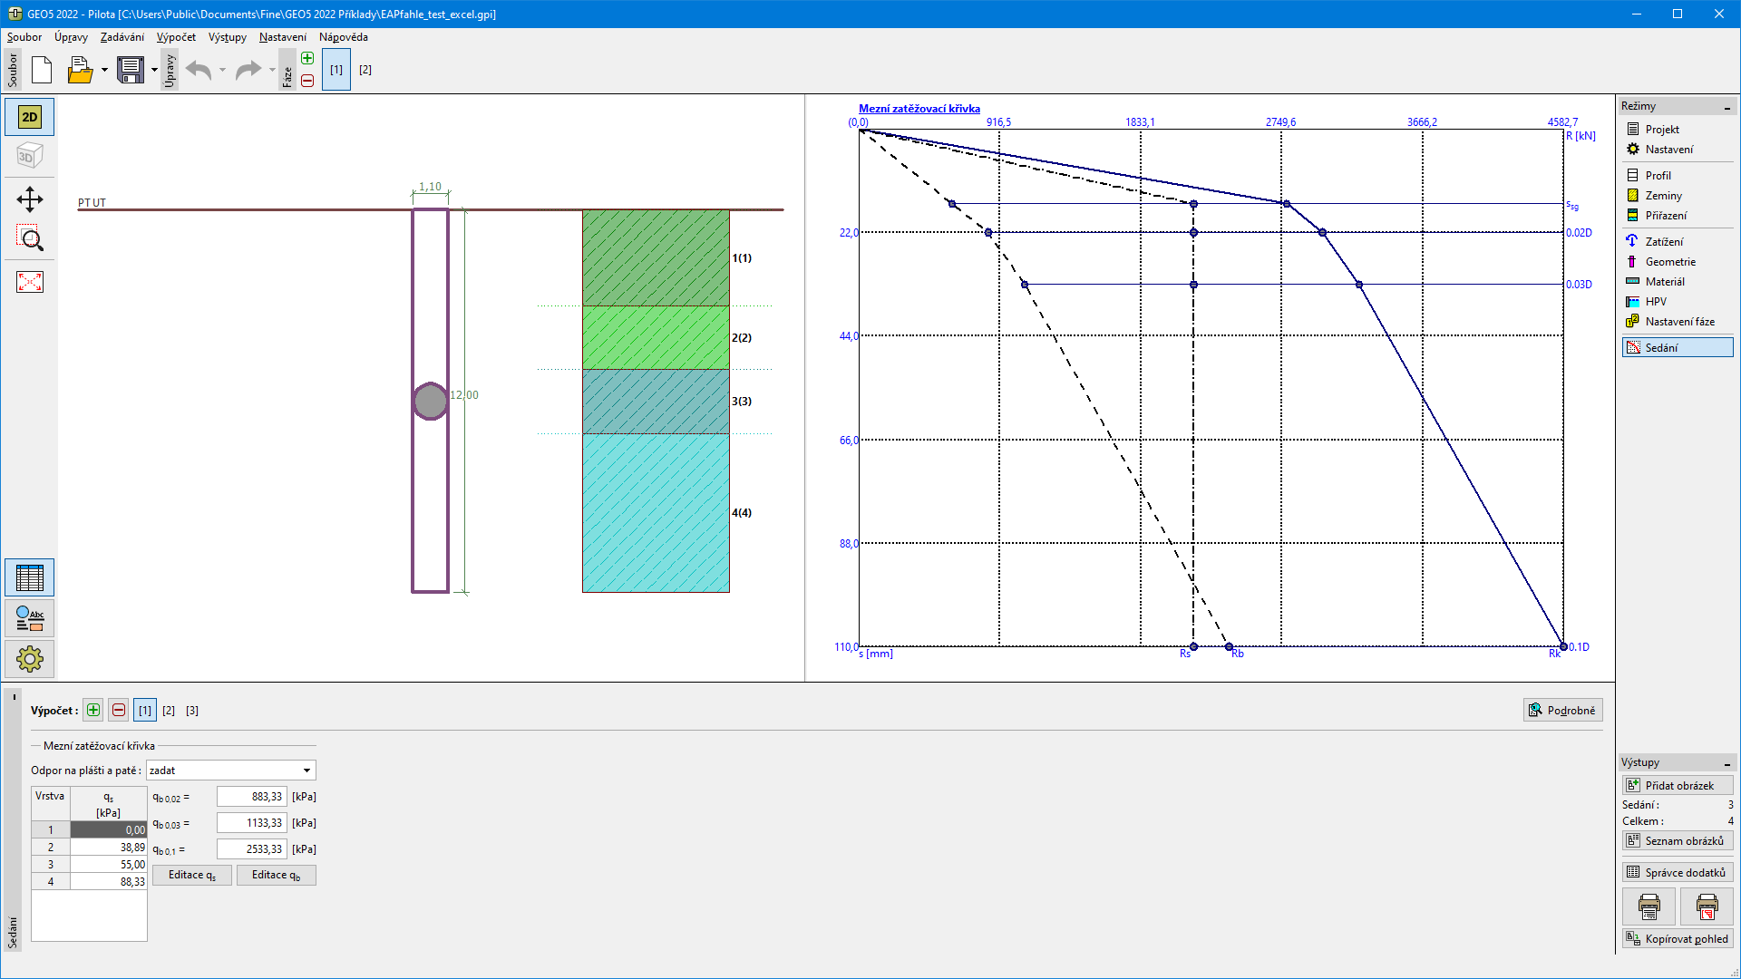Add a new construction phase
Screen dimensions: 1741x979
(x=307, y=59)
